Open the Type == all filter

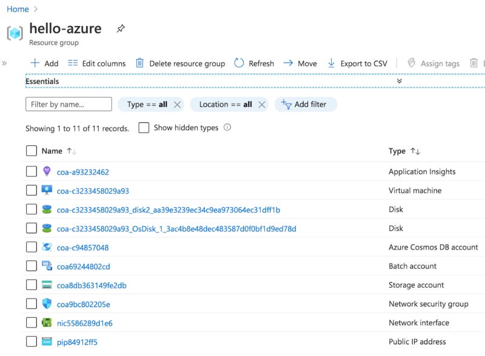(147, 105)
